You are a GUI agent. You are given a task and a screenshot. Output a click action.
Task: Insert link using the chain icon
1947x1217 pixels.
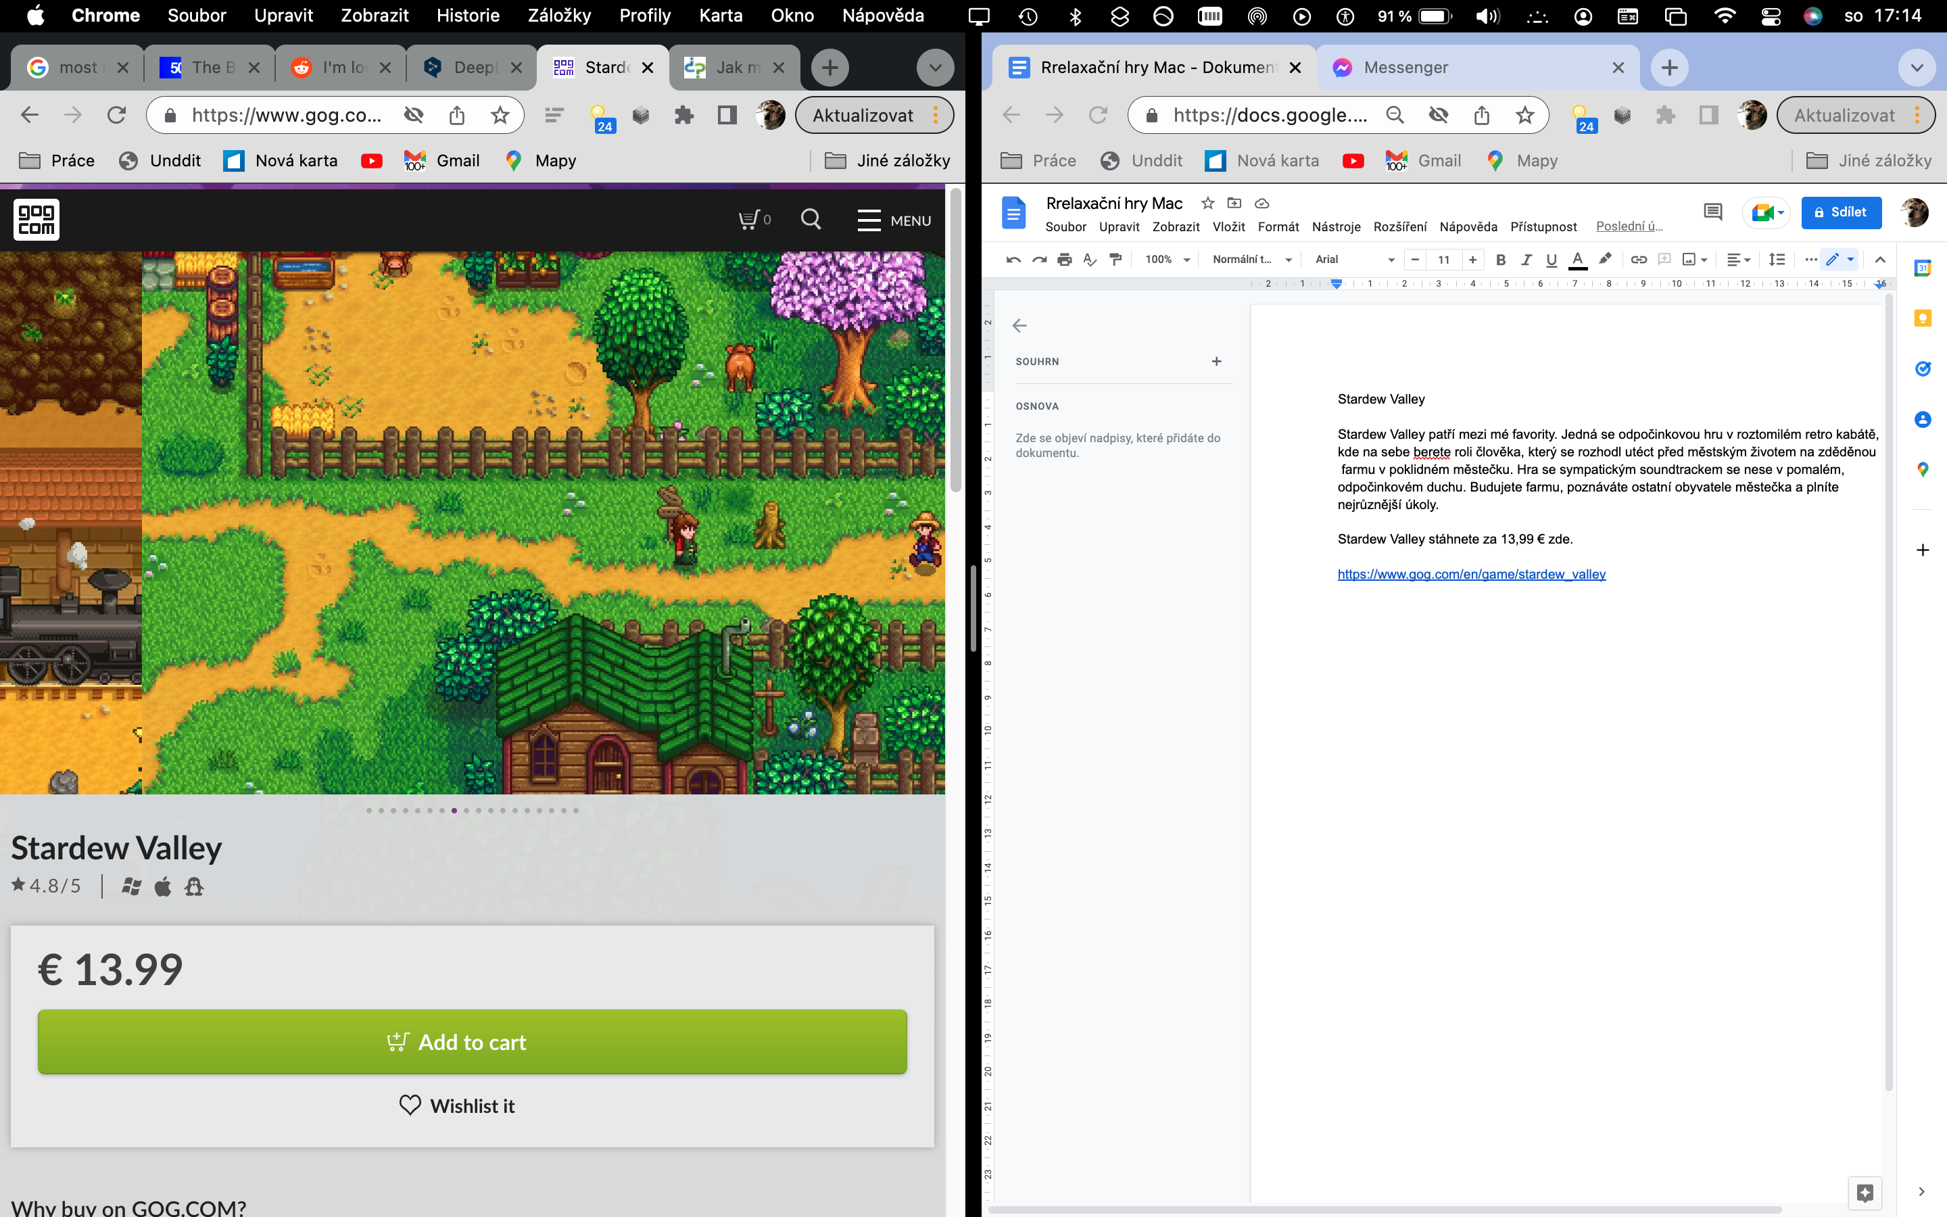(x=1638, y=259)
